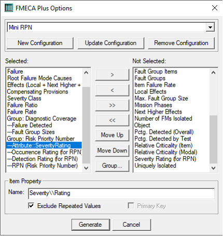Click the single right arrow move button
The image size is (223, 236).
(x=112, y=75)
